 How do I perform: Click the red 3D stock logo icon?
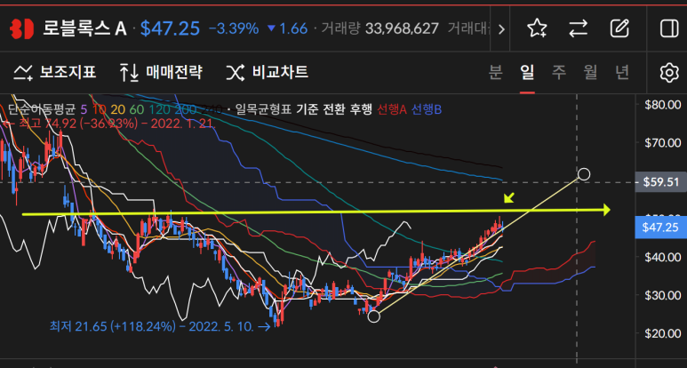tap(21, 29)
